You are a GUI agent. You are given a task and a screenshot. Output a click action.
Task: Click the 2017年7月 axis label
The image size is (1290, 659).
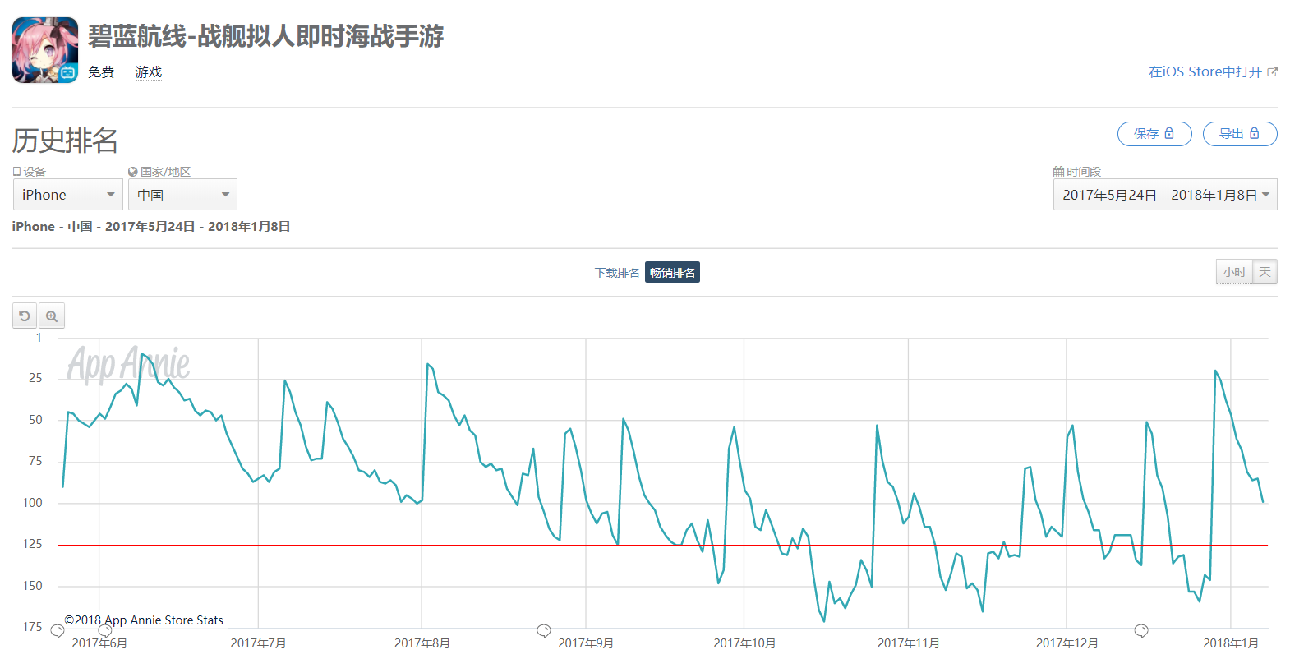tap(258, 643)
